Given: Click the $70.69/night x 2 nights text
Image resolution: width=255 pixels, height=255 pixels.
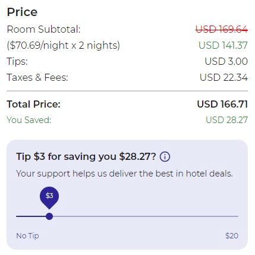Looking at the screenshot, I should [64, 45].
